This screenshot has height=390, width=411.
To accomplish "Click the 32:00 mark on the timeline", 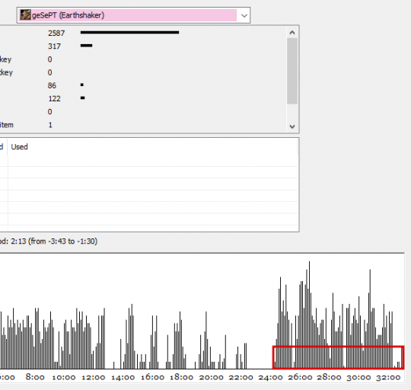I will pyautogui.click(x=388, y=377).
